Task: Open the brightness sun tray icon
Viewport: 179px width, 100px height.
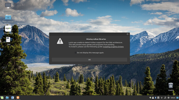Action: pyautogui.click(x=169, y=98)
